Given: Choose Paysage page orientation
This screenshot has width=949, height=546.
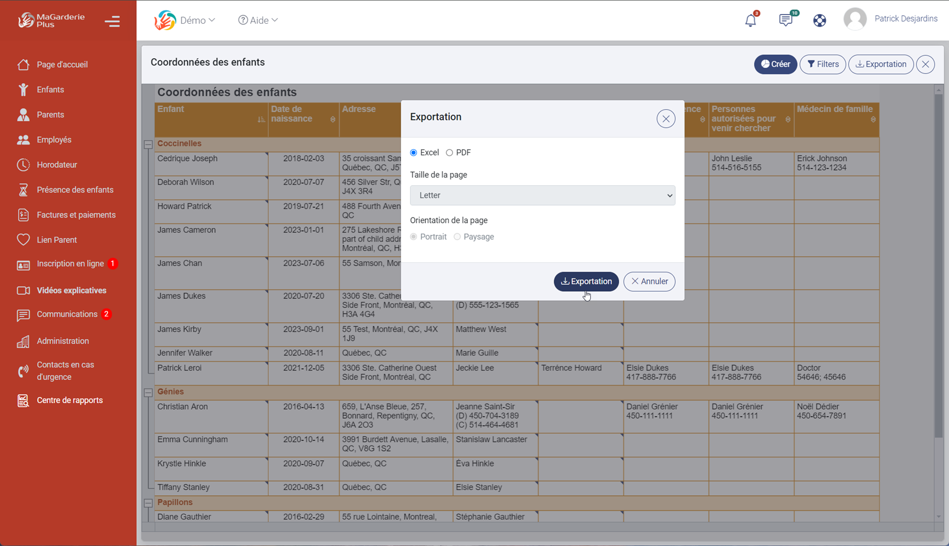Looking at the screenshot, I should 457,236.
